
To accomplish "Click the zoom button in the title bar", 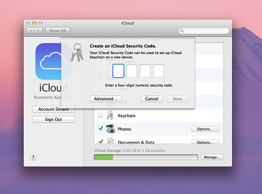I will click(40, 23).
